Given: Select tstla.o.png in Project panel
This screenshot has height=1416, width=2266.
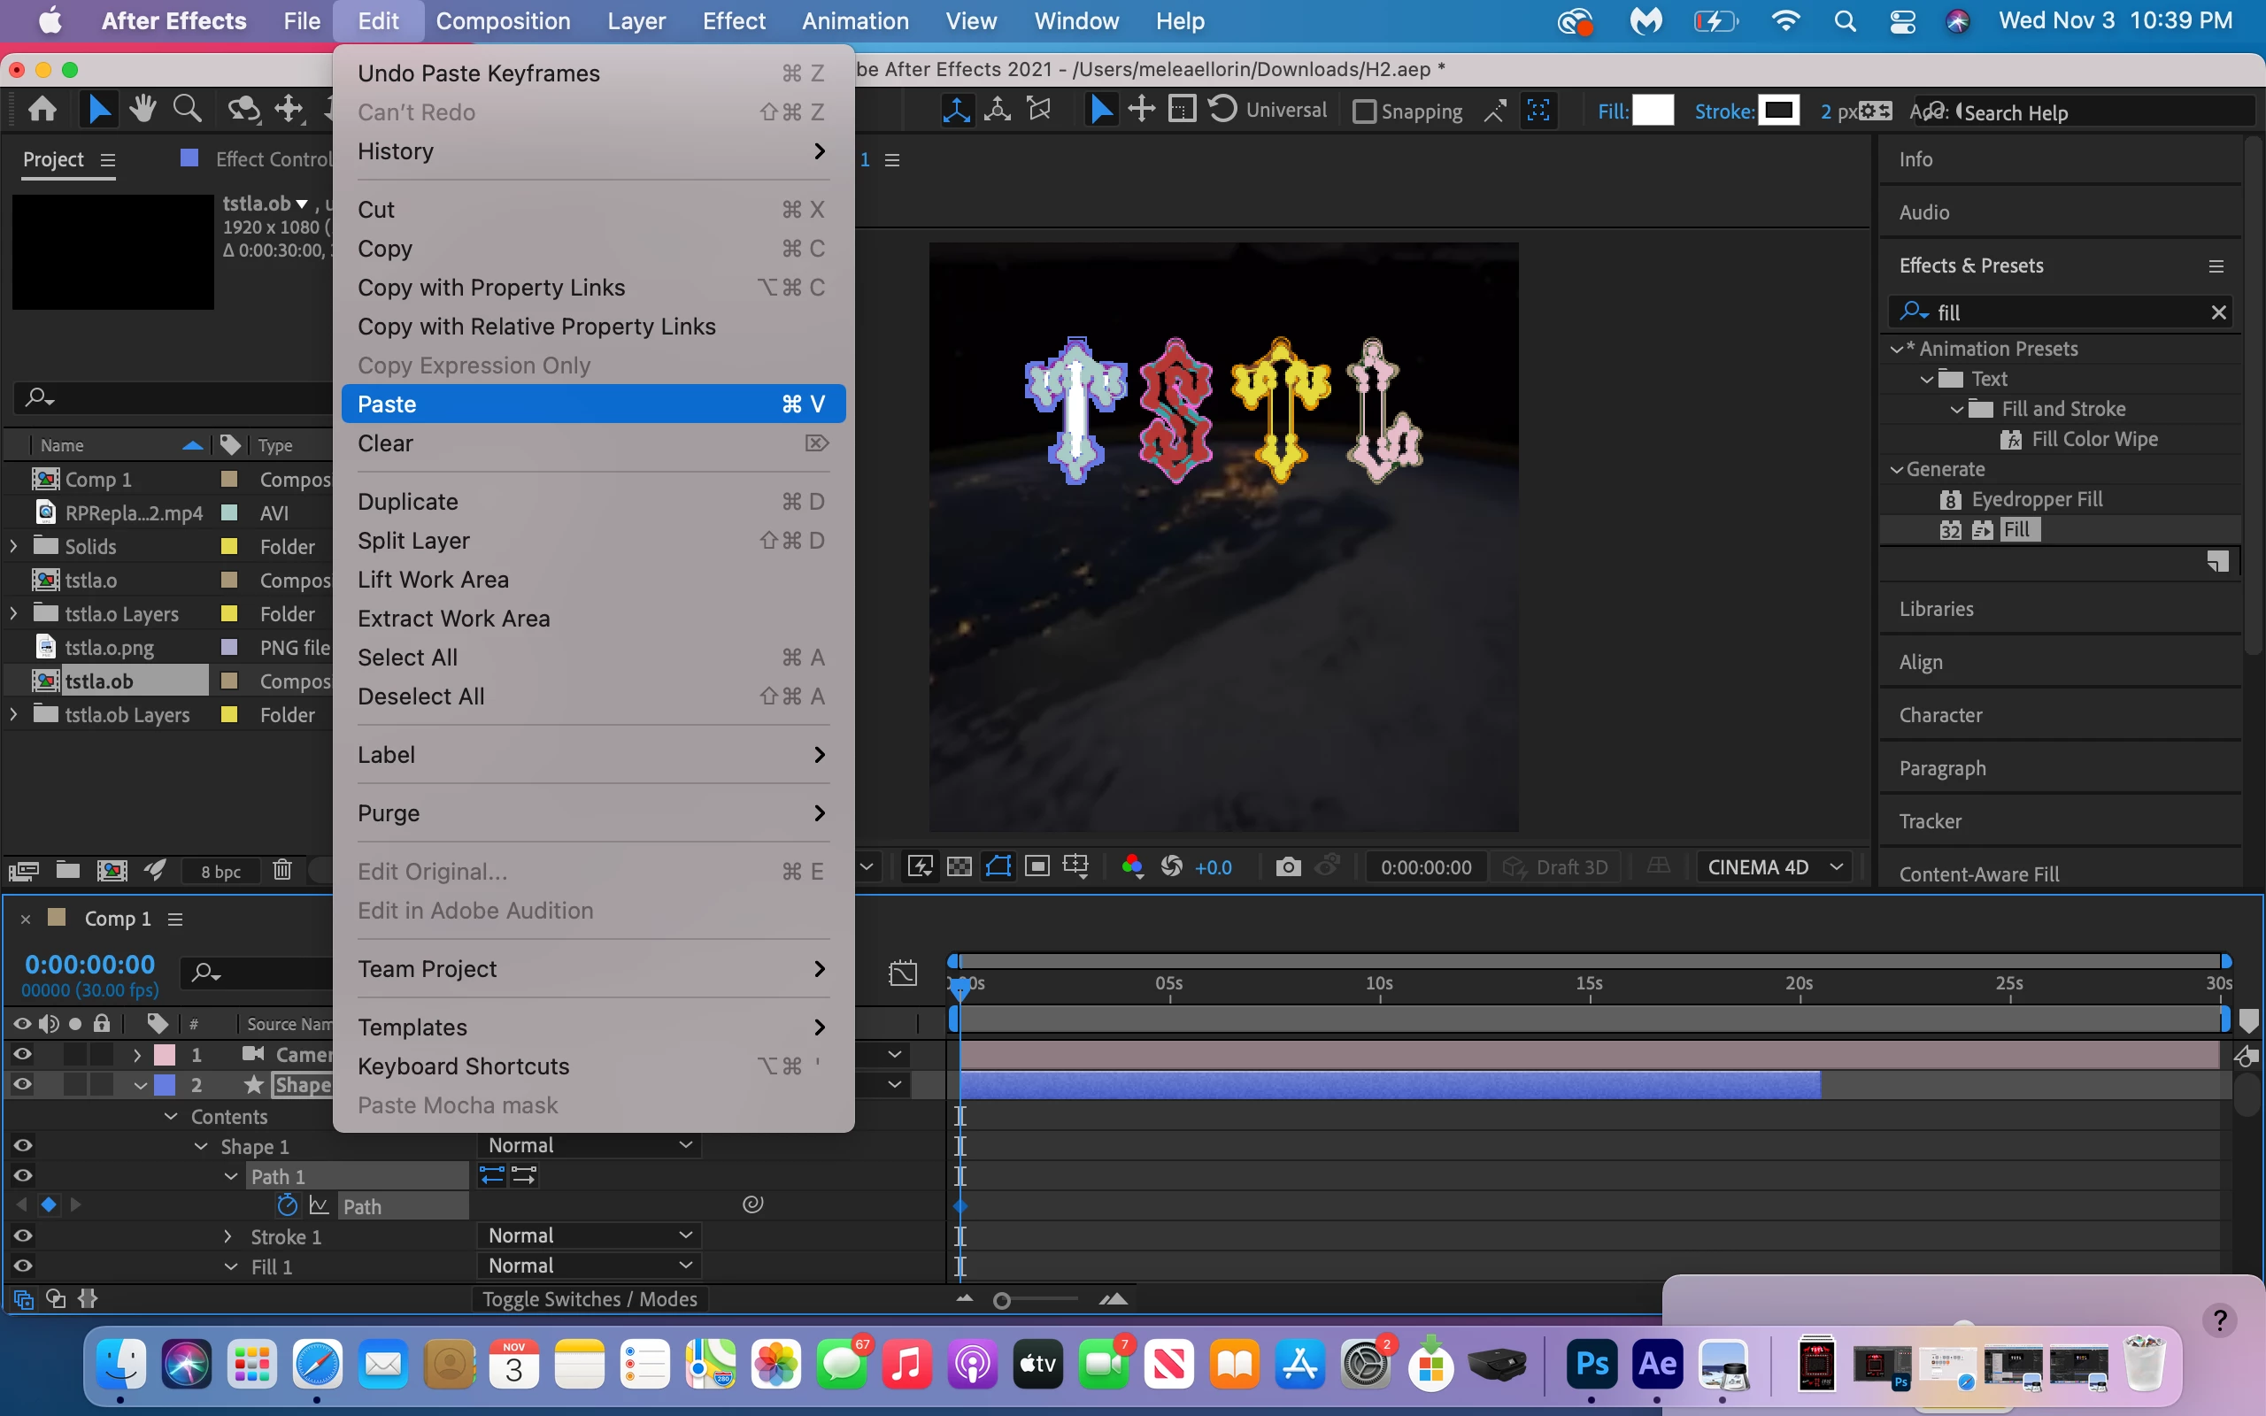Looking at the screenshot, I should (x=110, y=647).
